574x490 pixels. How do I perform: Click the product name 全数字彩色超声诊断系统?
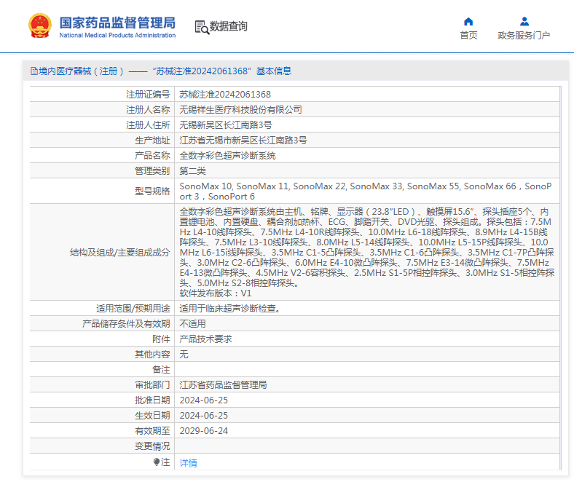(227, 156)
